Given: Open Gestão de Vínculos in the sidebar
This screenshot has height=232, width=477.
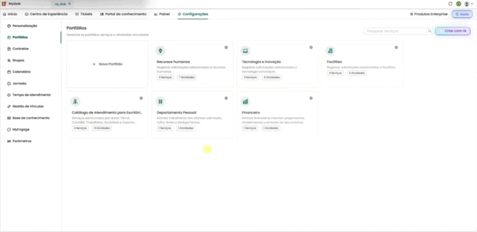Looking at the screenshot, I should click(25, 106).
